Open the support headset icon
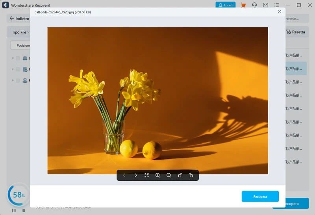This screenshot has width=315, height=215. pos(254,5)
